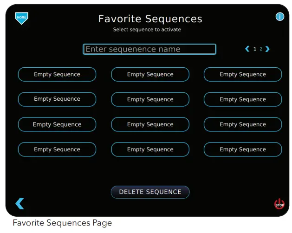Go back with bottom-left arrow

point(19,203)
